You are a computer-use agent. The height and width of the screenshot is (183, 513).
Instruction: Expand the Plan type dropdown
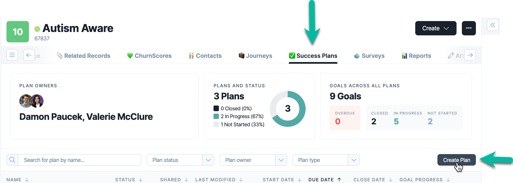pos(354,160)
